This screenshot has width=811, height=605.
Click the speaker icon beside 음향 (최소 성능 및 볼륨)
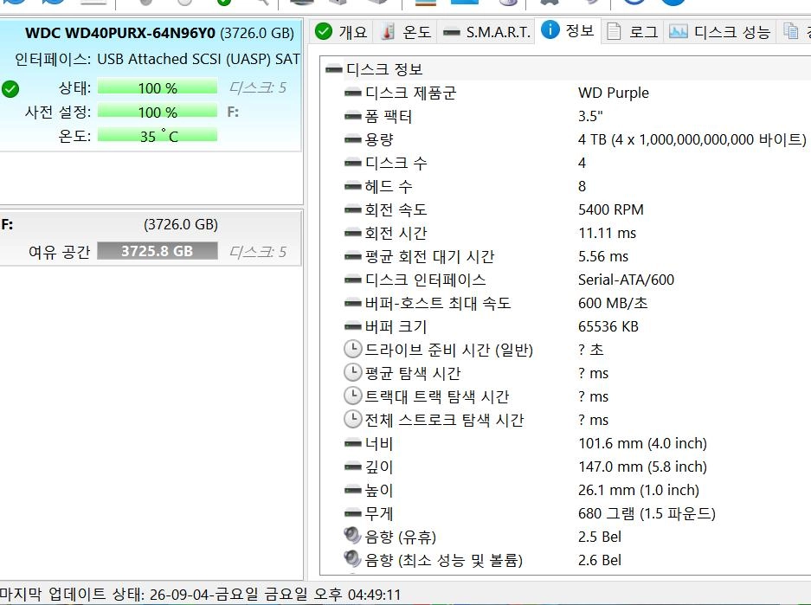click(352, 559)
